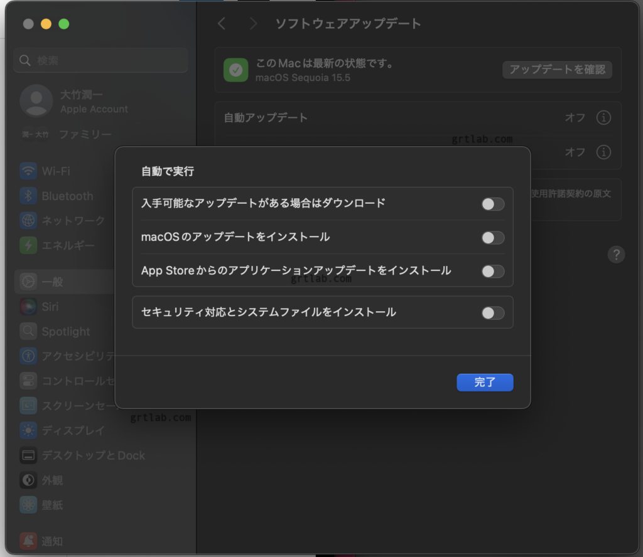Click ソフトウェアアップデート title
The height and width of the screenshot is (557, 643).
(x=348, y=24)
